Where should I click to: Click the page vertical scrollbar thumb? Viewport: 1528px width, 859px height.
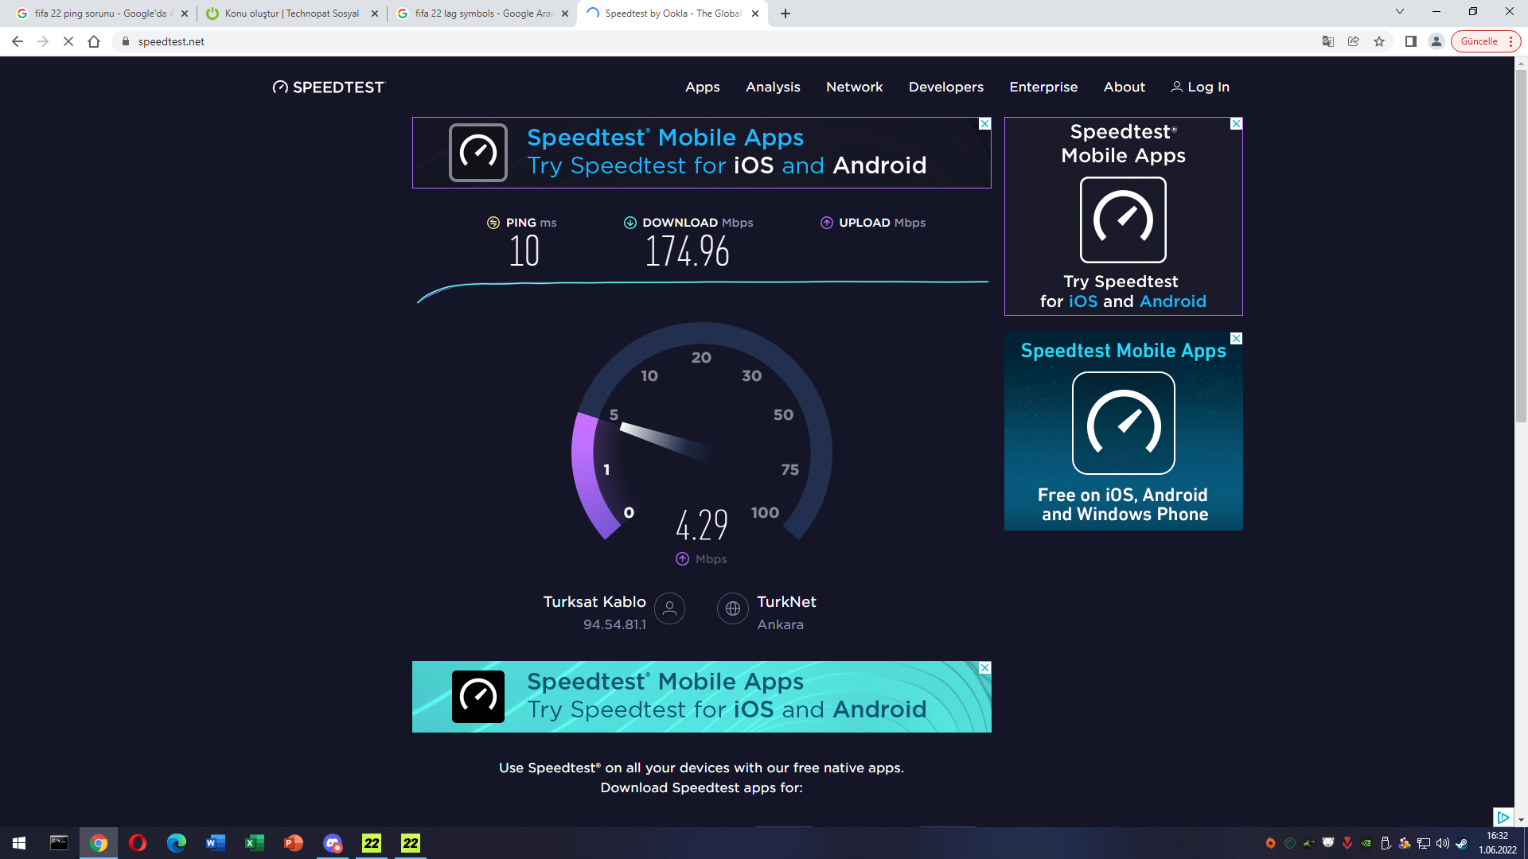coord(1521,247)
